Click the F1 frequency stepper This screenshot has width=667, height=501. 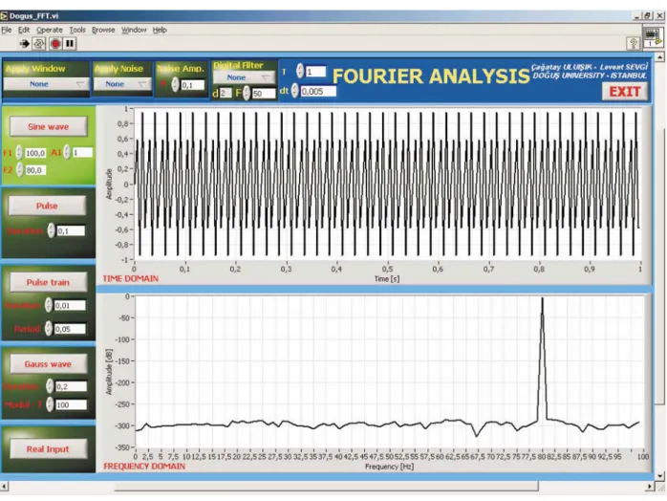coord(19,152)
